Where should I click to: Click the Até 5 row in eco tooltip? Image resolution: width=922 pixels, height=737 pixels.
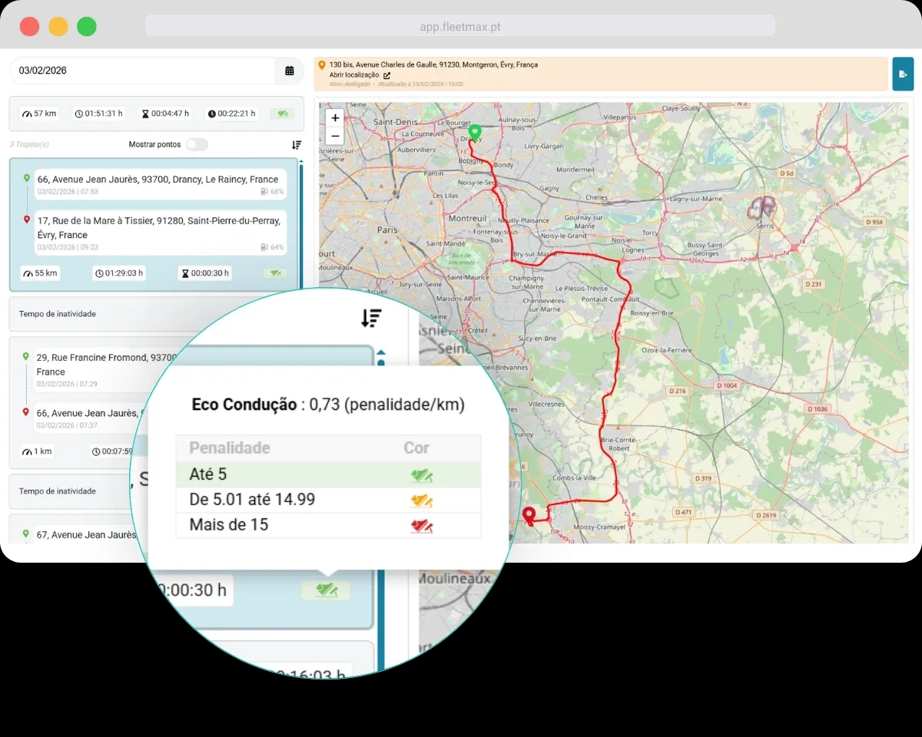pyautogui.click(x=328, y=475)
